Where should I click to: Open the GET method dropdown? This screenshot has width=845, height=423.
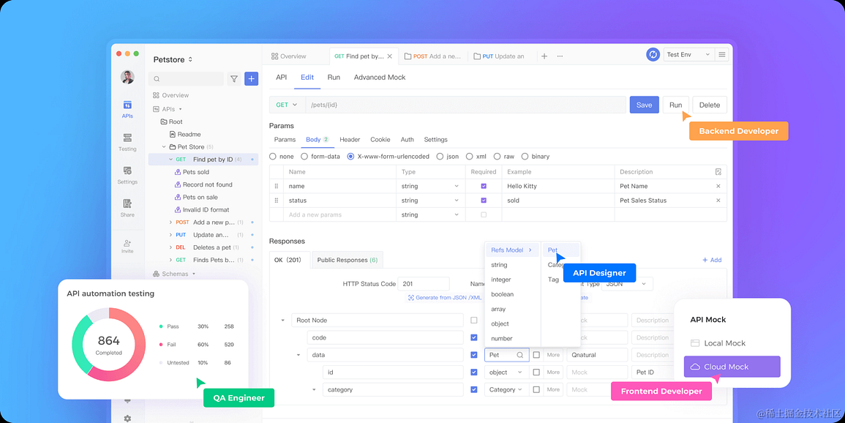click(287, 105)
